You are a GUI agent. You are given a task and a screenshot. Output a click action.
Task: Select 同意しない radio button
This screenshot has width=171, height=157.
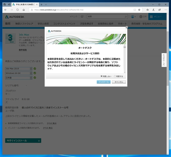(102, 76)
